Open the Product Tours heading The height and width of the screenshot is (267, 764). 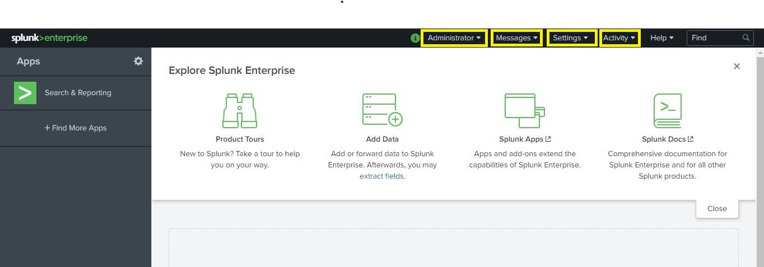tap(240, 139)
